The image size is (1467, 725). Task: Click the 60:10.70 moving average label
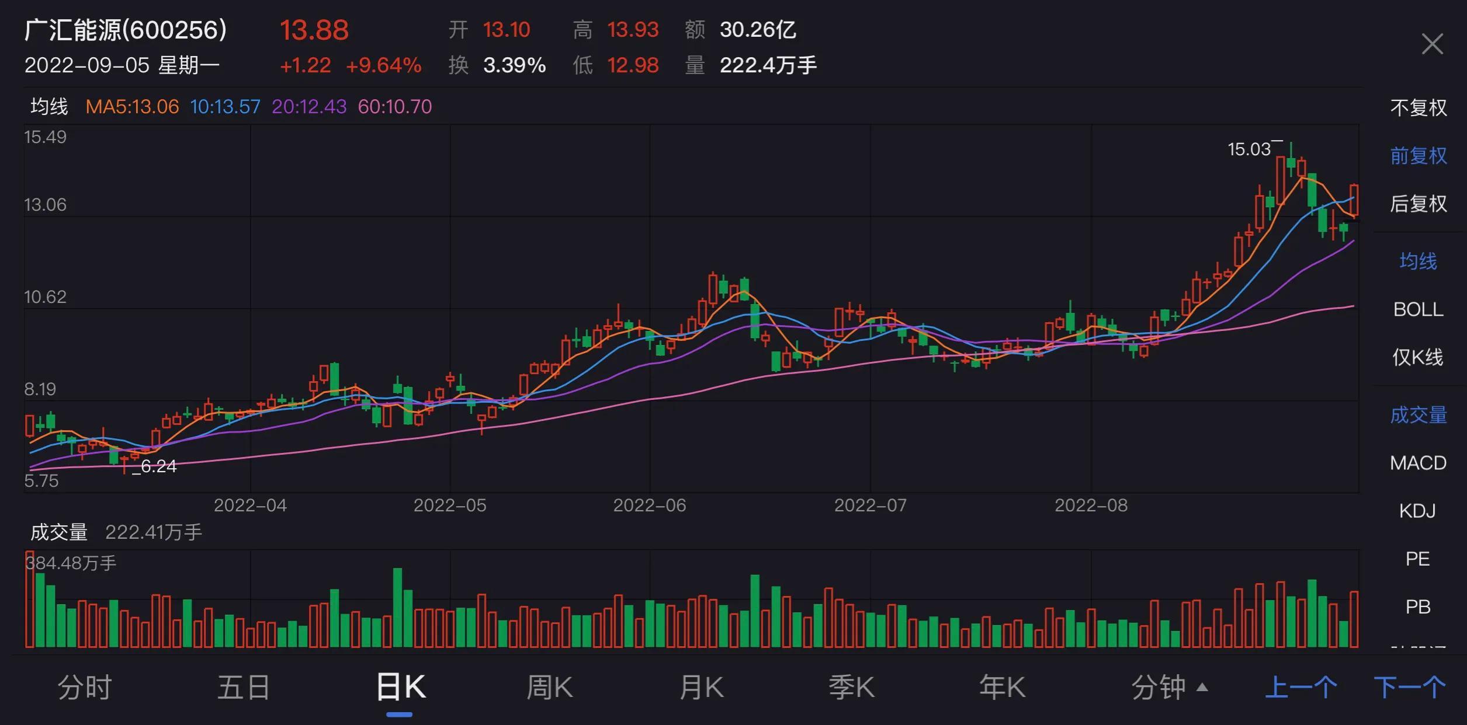(x=395, y=106)
